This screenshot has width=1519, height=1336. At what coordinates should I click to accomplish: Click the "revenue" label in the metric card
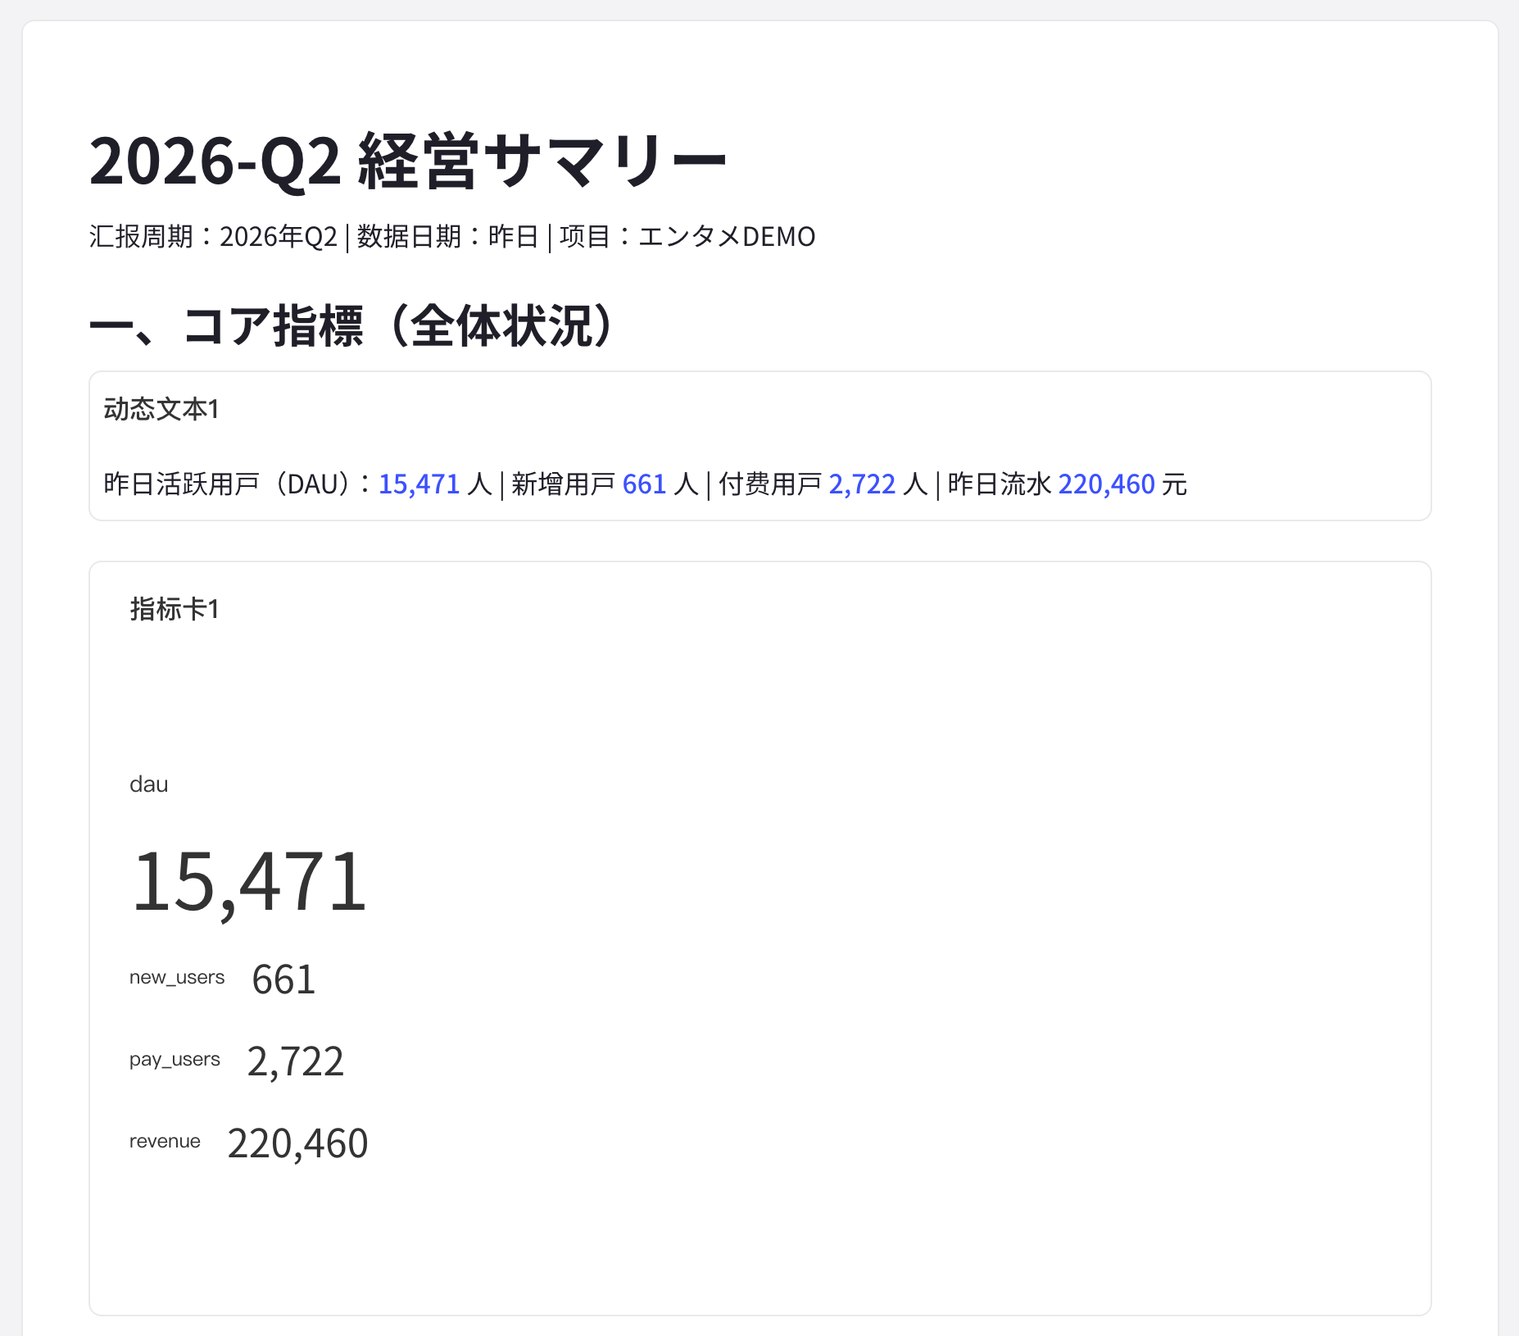click(165, 1141)
